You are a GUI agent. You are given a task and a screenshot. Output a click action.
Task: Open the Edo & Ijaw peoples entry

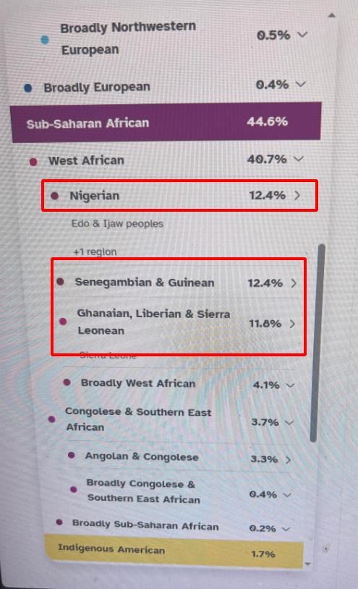click(x=117, y=224)
